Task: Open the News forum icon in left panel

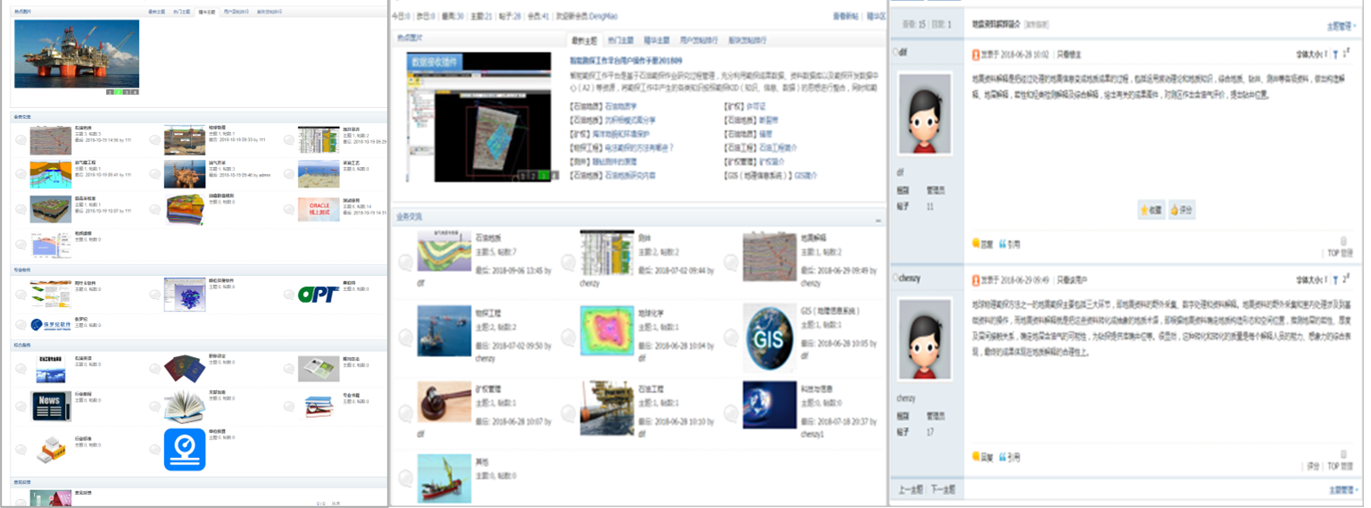Action: [51, 405]
